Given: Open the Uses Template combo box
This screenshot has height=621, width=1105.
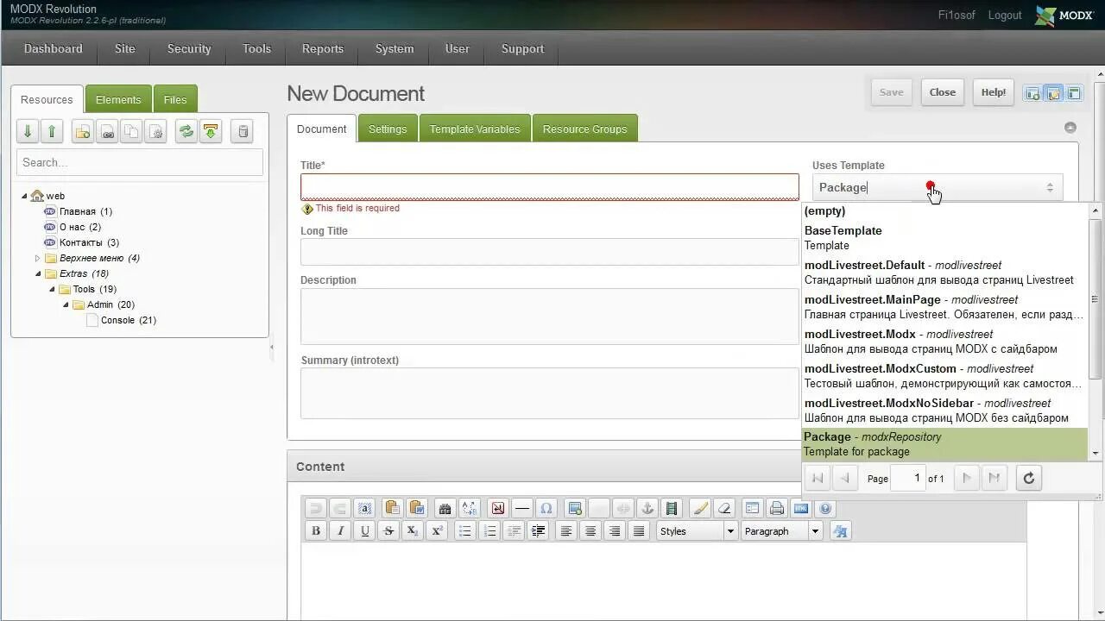Looking at the screenshot, I should [938, 187].
